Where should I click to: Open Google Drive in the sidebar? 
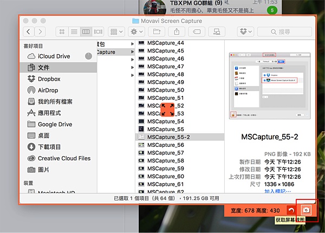[58, 124]
